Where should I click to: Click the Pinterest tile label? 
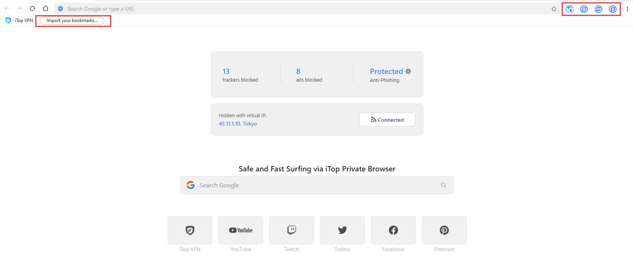click(x=444, y=249)
